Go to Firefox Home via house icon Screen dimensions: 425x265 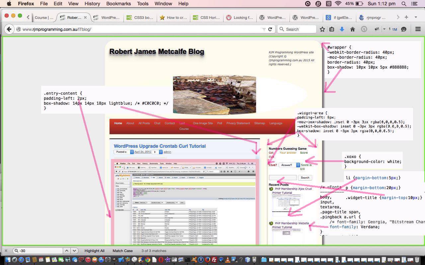point(353,29)
